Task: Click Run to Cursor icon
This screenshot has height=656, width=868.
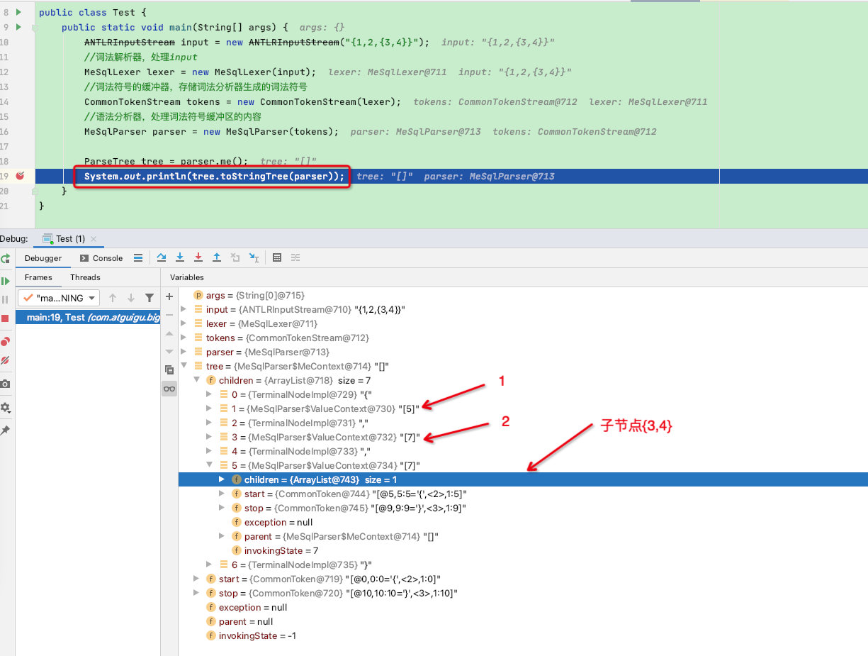Action: click(x=254, y=258)
